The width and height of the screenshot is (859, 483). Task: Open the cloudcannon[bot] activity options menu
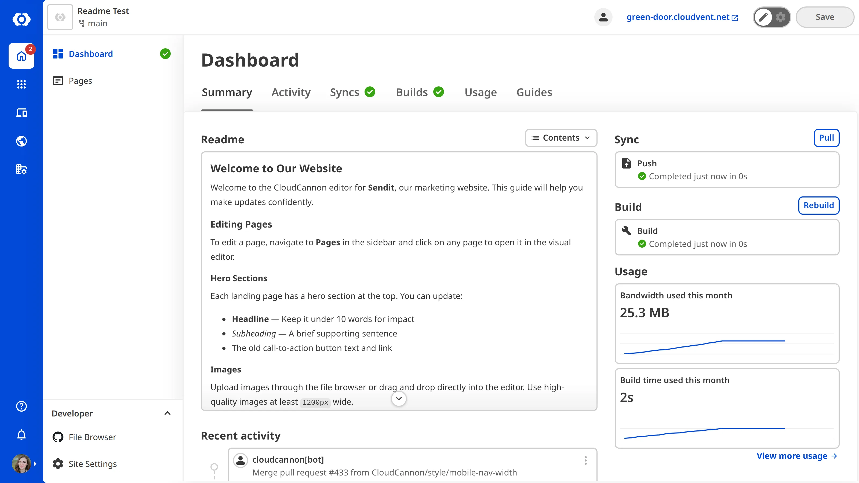pos(585,460)
